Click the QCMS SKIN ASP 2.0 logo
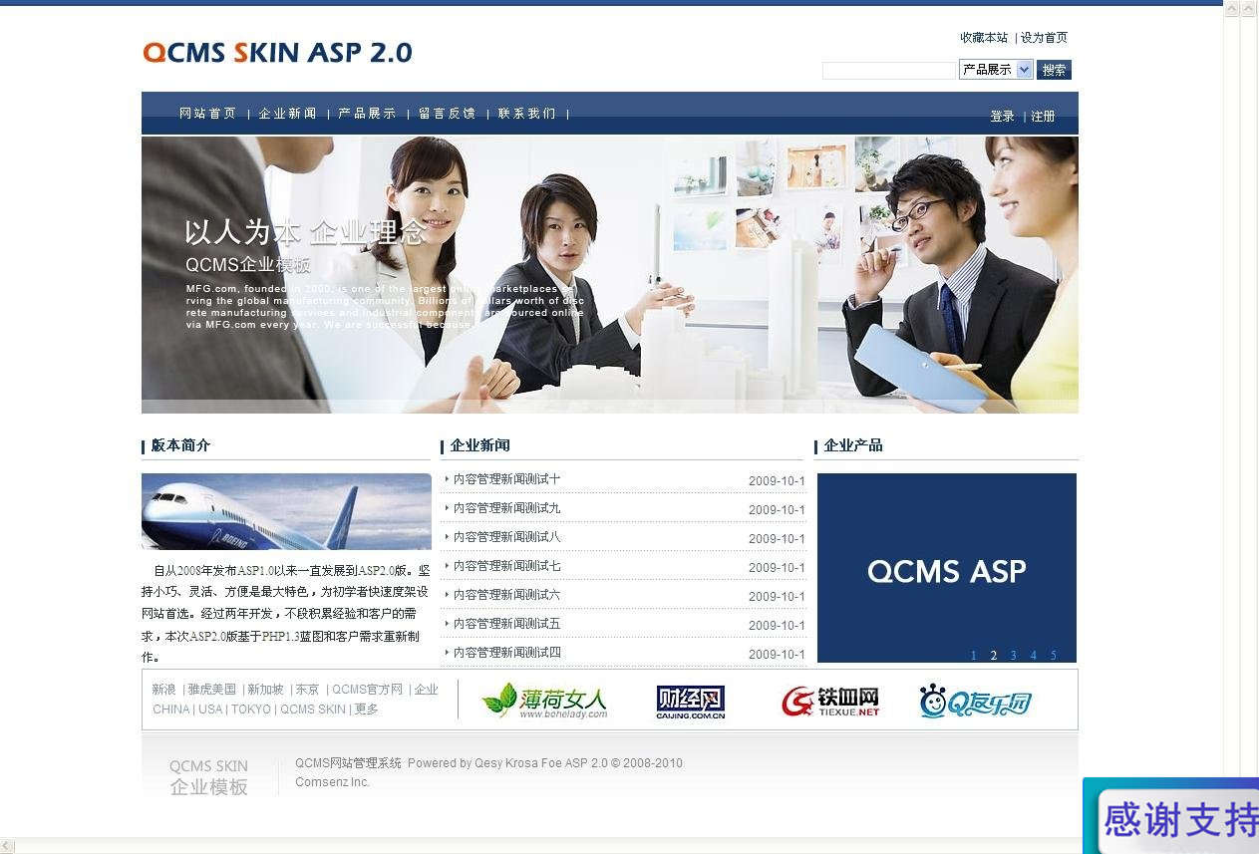This screenshot has width=1259, height=854. (x=277, y=53)
